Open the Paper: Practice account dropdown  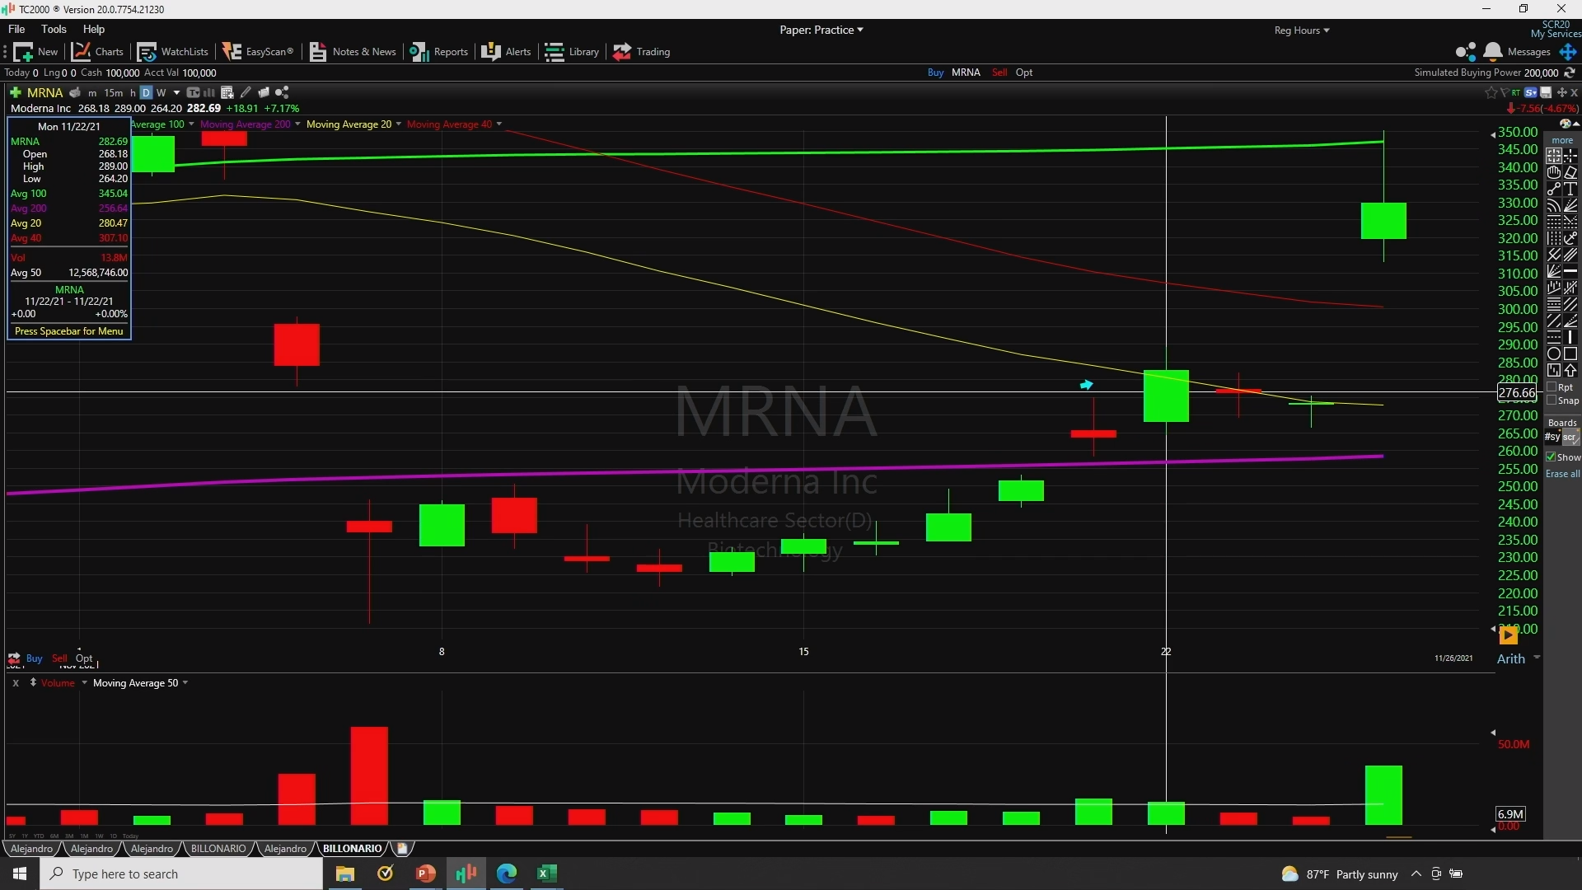pyautogui.click(x=821, y=30)
